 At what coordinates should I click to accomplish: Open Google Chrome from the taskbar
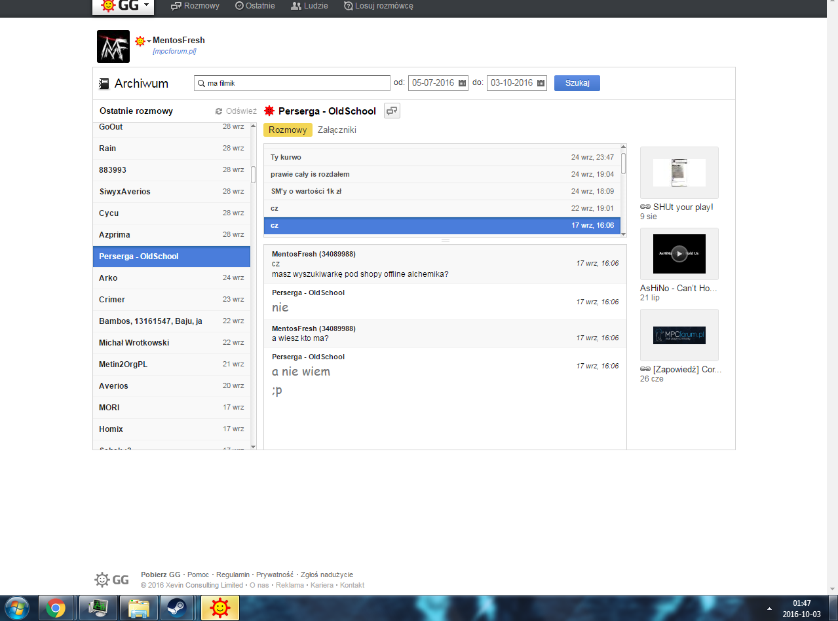pos(56,609)
